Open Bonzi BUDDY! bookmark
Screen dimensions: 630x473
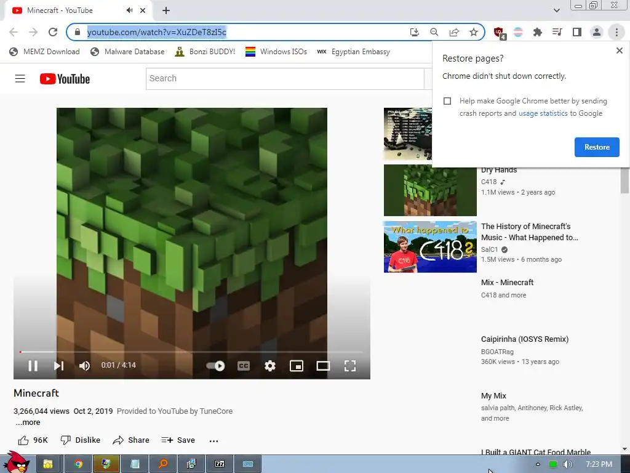tap(205, 52)
